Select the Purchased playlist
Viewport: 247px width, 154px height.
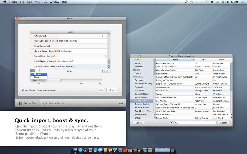pyautogui.click(x=139, y=80)
